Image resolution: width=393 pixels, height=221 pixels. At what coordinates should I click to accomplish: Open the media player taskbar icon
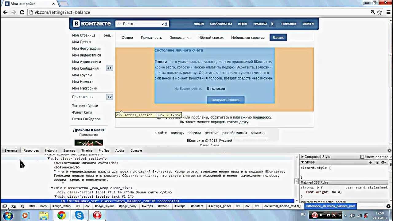pos(25,215)
